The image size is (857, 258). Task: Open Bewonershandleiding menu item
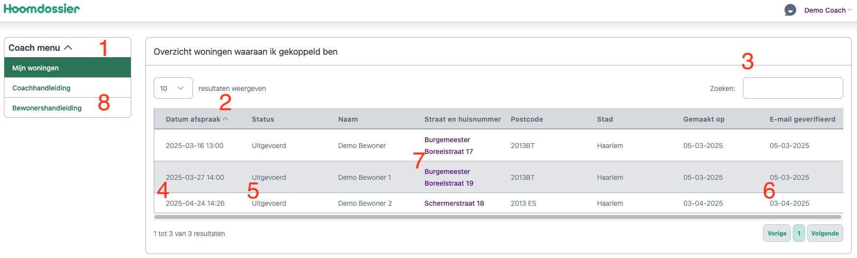pyautogui.click(x=47, y=108)
